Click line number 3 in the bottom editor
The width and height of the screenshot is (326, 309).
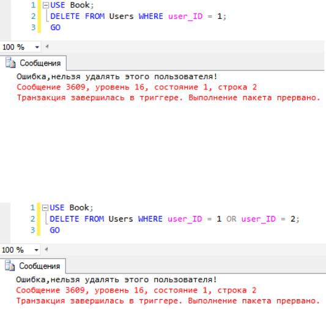[x=32, y=230]
